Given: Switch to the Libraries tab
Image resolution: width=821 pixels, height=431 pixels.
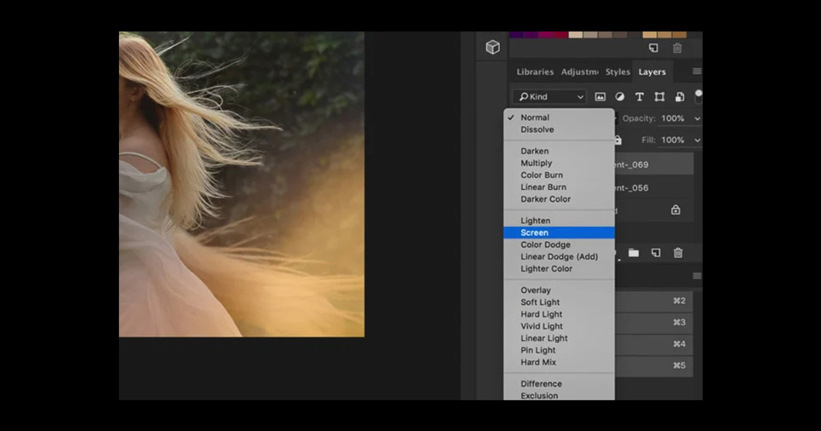Looking at the screenshot, I should (x=535, y=72).
